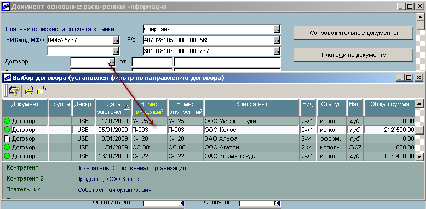Click the open folder with blue arrow icon
Viewport: 426px width, 209px height.
pos(30,90)
